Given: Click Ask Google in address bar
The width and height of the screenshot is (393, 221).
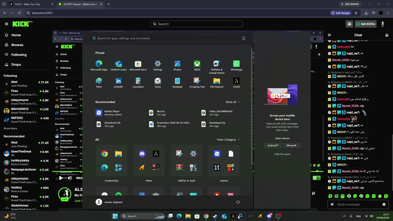Looking at the screenshot, I should [x=340, y=13].
